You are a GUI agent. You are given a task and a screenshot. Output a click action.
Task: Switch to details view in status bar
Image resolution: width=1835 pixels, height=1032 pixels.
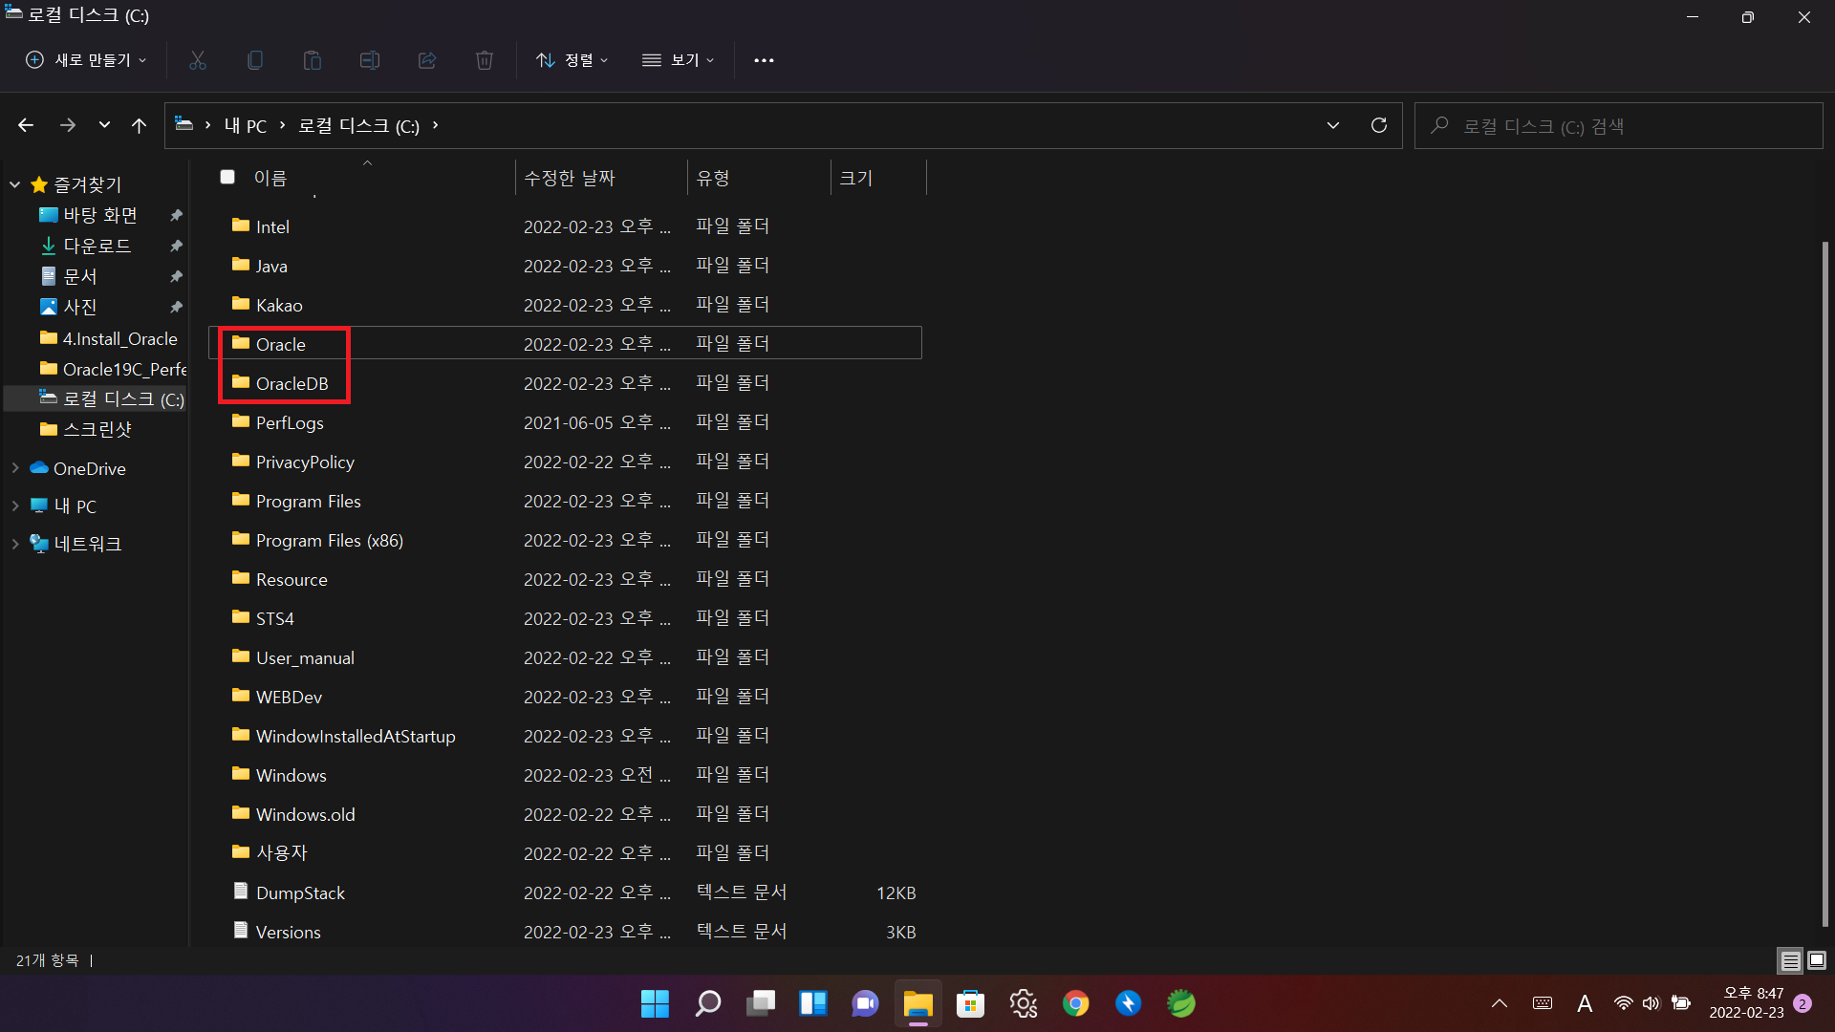tap(1790, 960)
